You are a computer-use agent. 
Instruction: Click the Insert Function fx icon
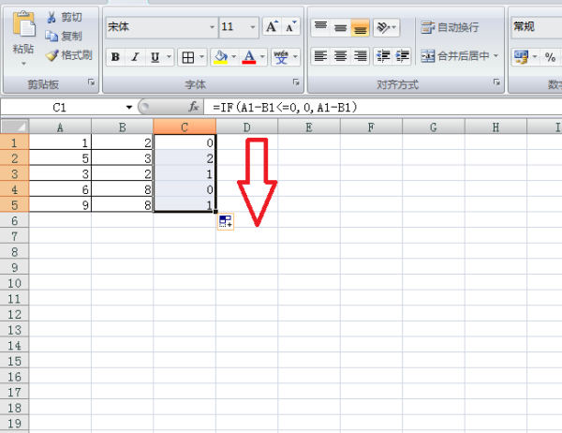point(194,107)
